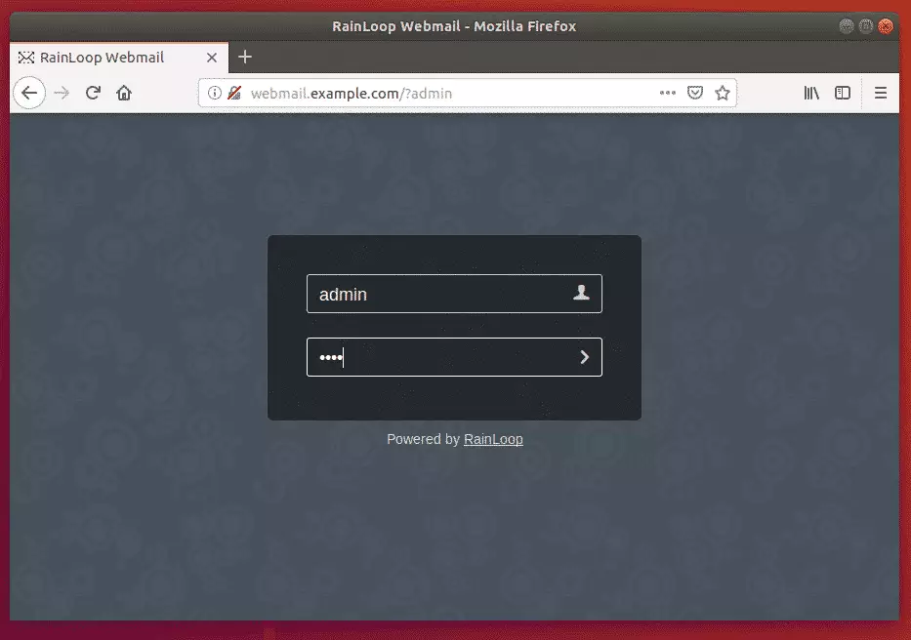Open the RainLoop link below login
Image resolution: width=911 pixels, height=640 pixels.
tap(493, 439)
